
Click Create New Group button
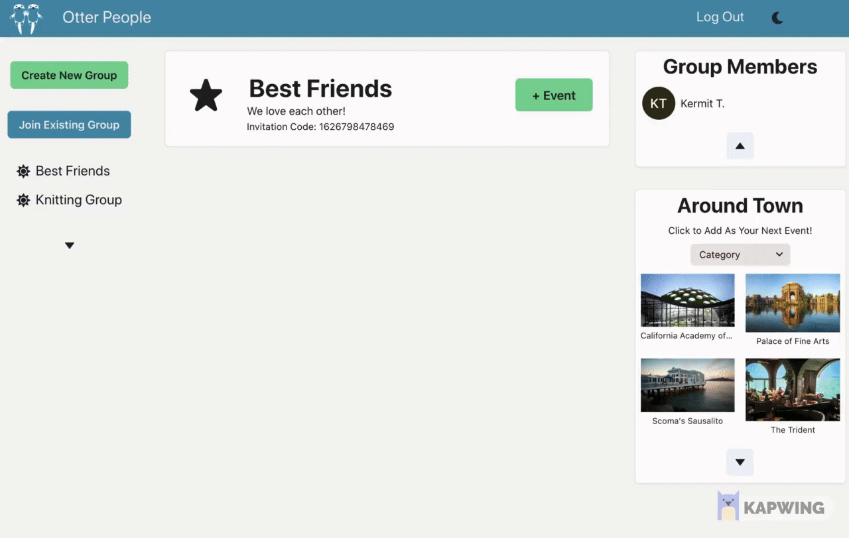[69, 75]
